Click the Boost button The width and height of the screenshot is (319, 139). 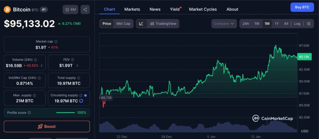tap(47, 127)
